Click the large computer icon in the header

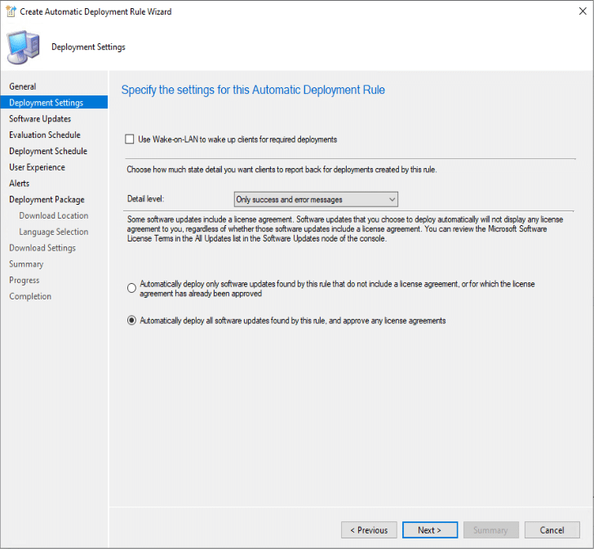click(x=25, y=46)
